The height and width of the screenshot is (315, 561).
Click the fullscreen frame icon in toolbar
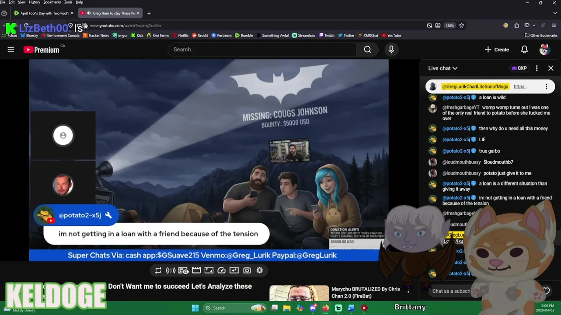[209, 270]
